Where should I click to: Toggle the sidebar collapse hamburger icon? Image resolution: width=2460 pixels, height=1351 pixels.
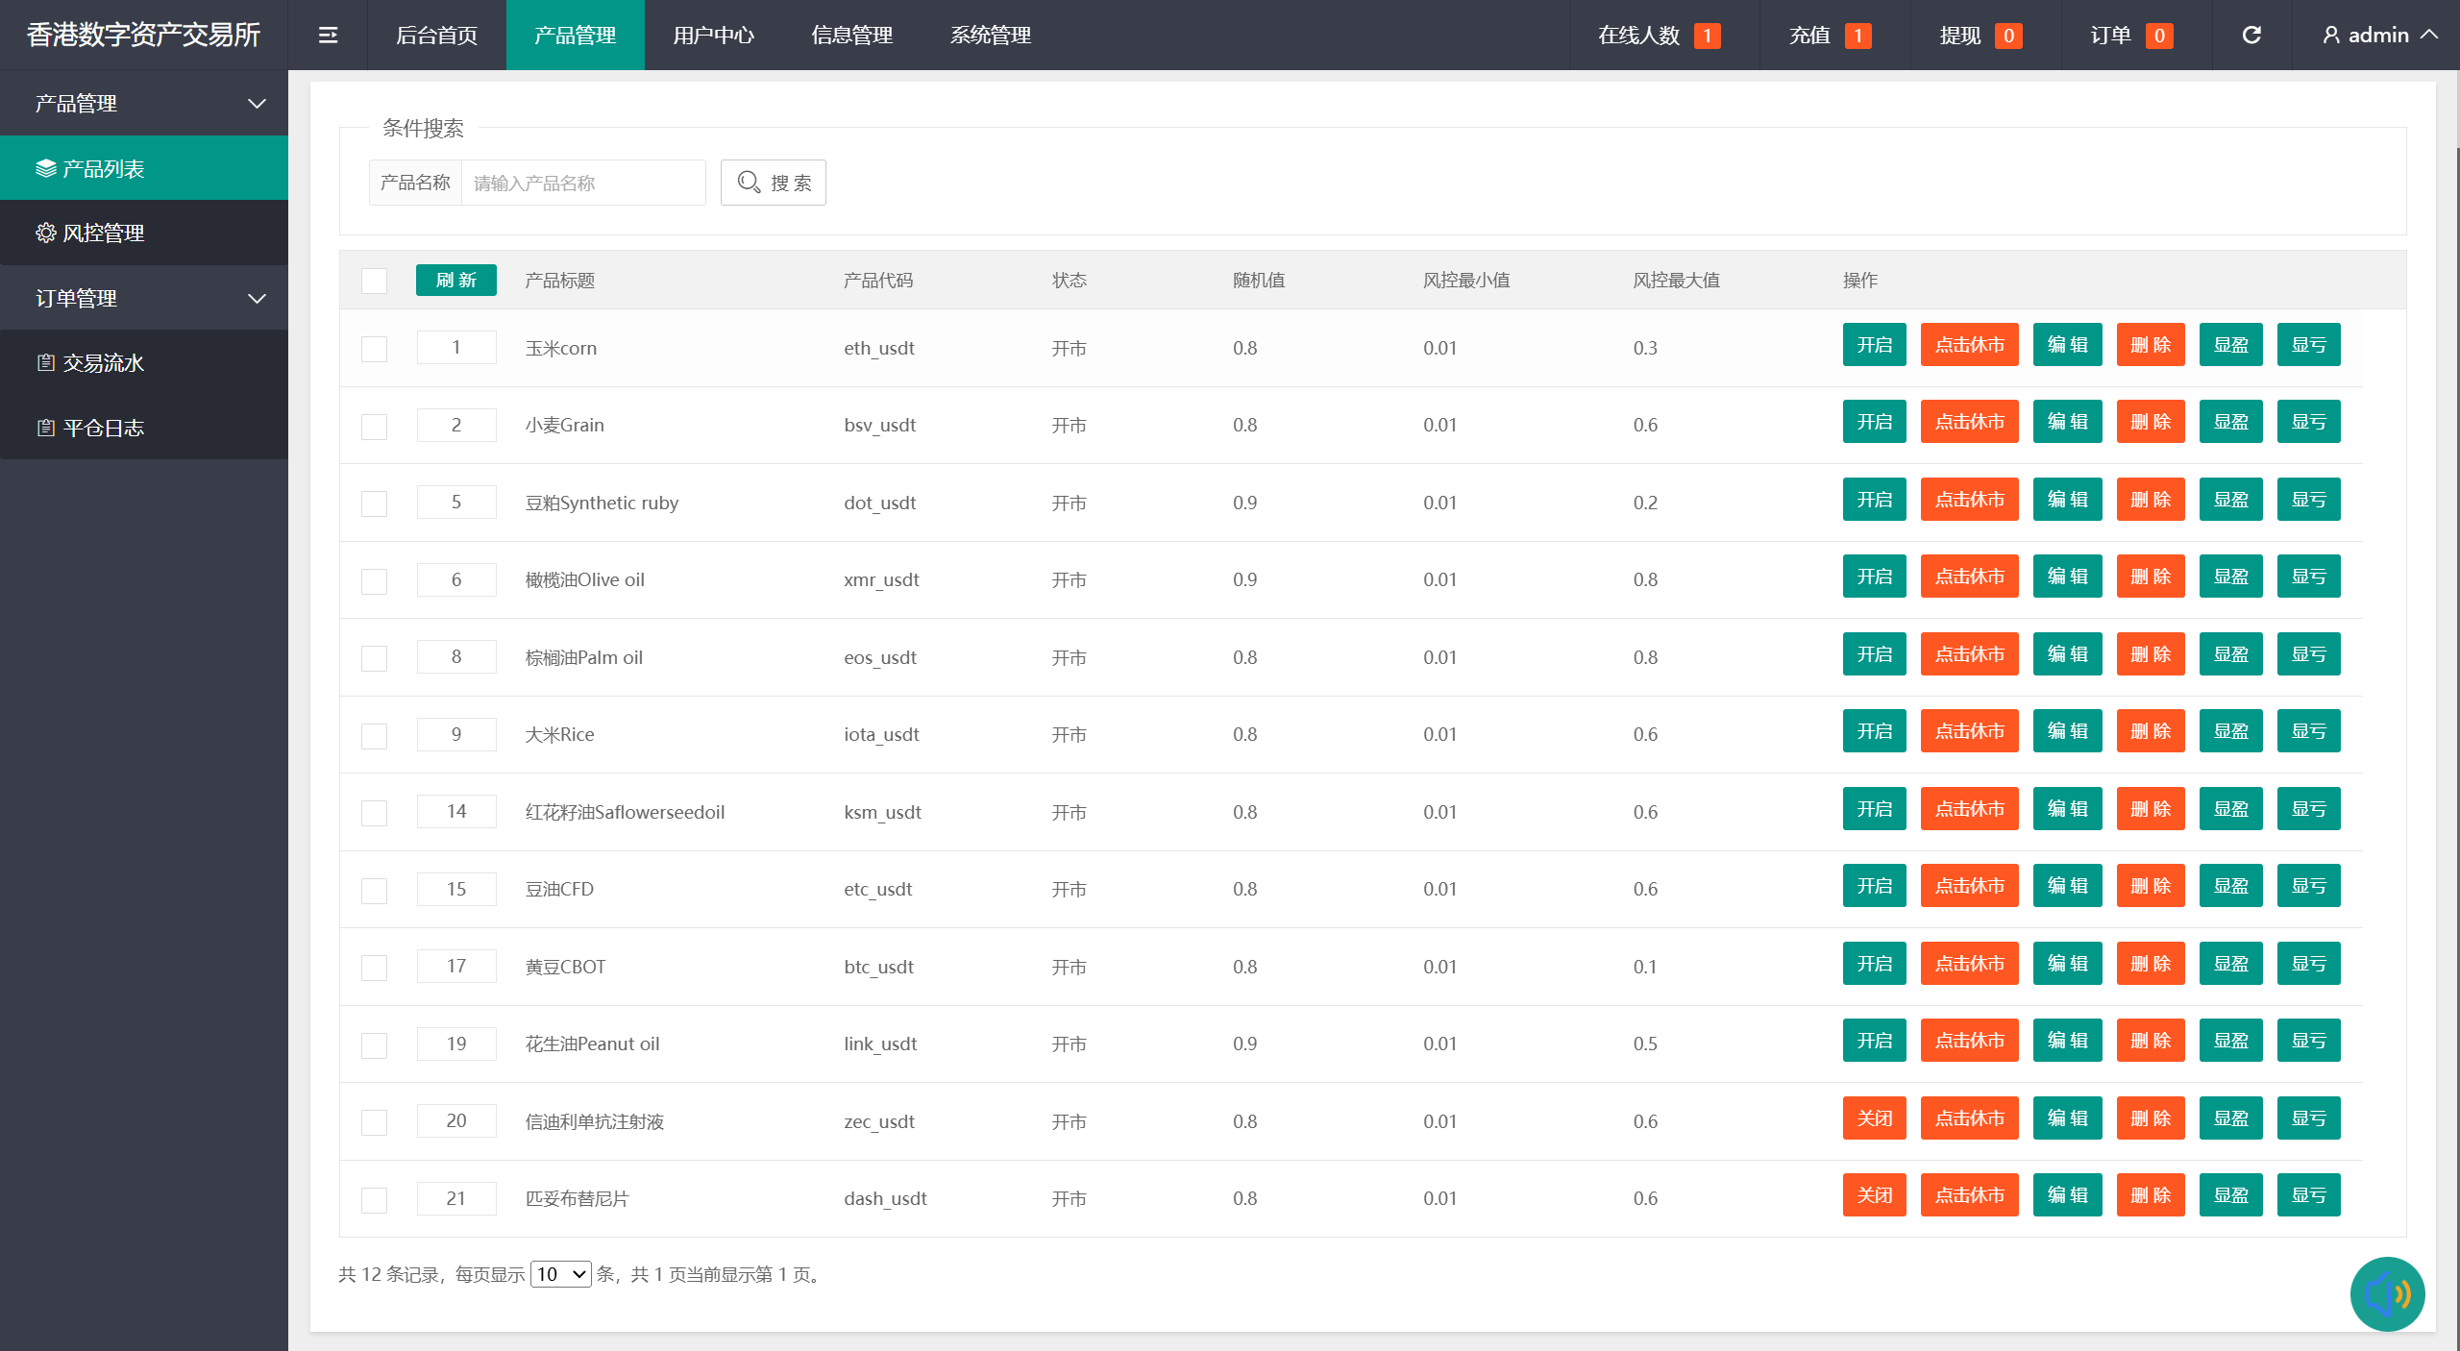click(328, 36)
